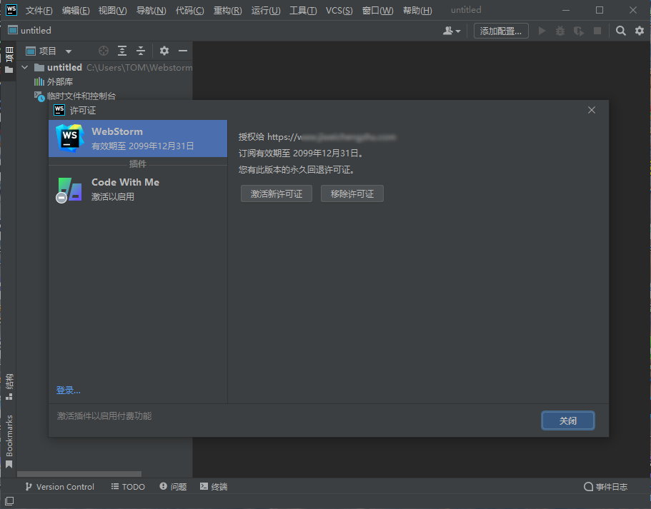651x509 pixels.
Task: Open the 重构(R) menu
Action: (227, 11)
